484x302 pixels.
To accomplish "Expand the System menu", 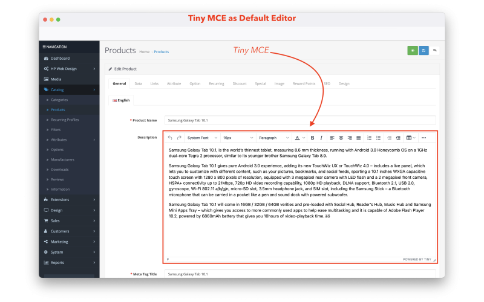I will click(x=69, y=252).
